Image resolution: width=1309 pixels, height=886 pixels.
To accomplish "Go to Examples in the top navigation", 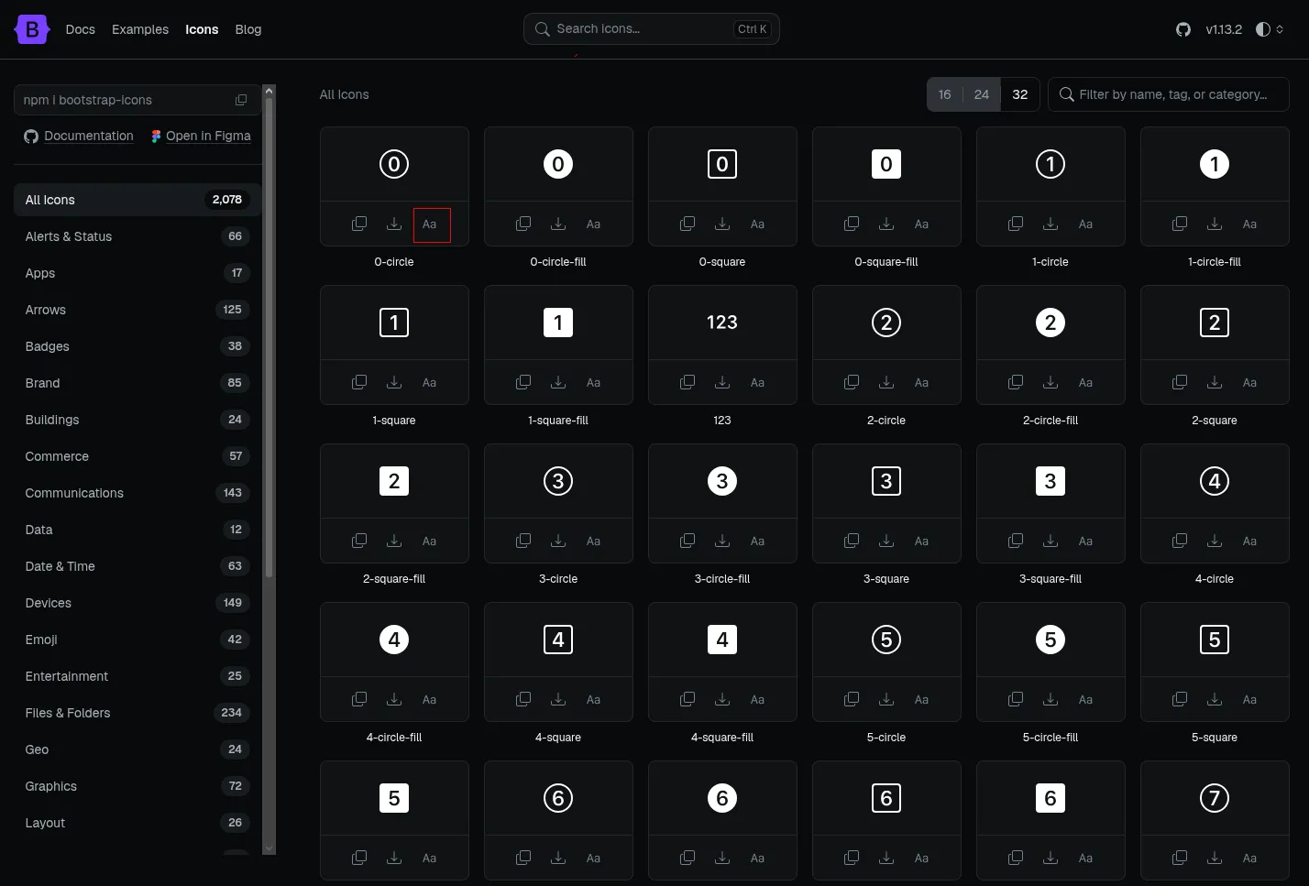I will (x=140, y=29).
